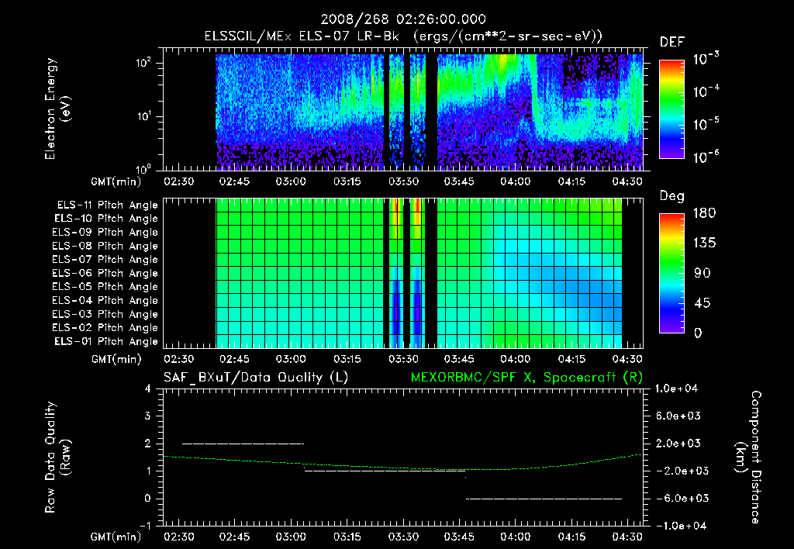
Task: Select the ELS-03 Pitch Angle label
Action: click(105, 314)
